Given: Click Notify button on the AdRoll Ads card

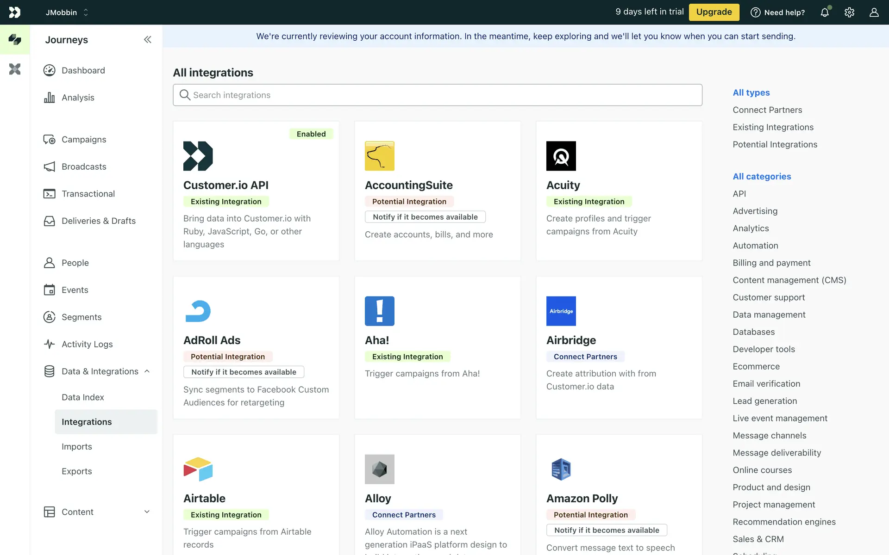Looking at the screenshot, I should pyautogui.click(x=244, y=372).
